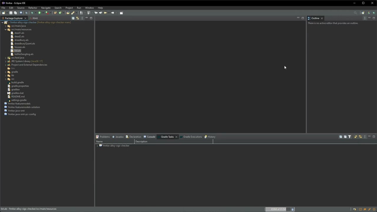
Task: Click the Filter icon in Gradle Tasks
Action: click(350, 137)
